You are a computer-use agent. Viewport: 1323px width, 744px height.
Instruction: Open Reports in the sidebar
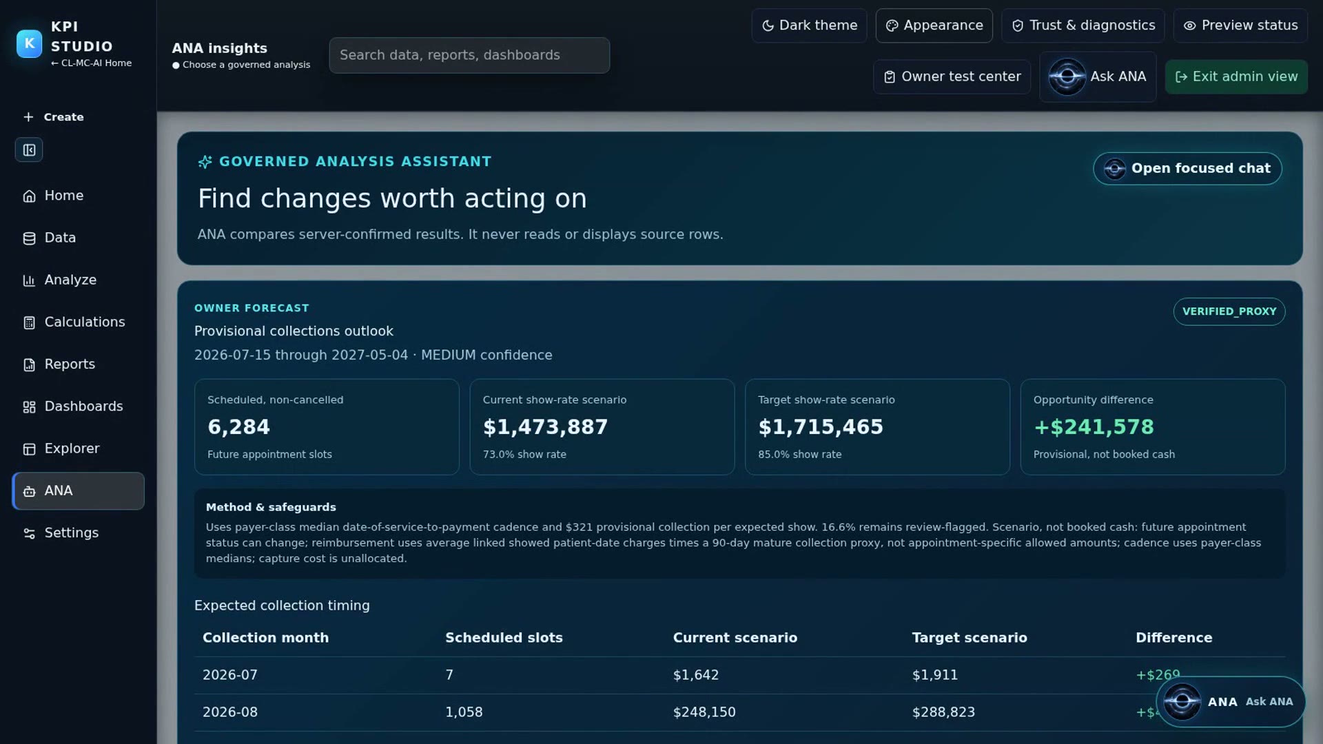pyautogui.click(x=78, y=364)
